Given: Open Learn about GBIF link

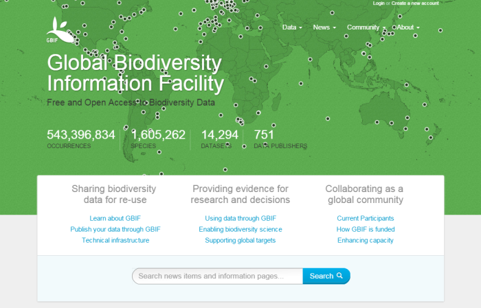Looking at the screenshot, I should (x=115, y=218).
